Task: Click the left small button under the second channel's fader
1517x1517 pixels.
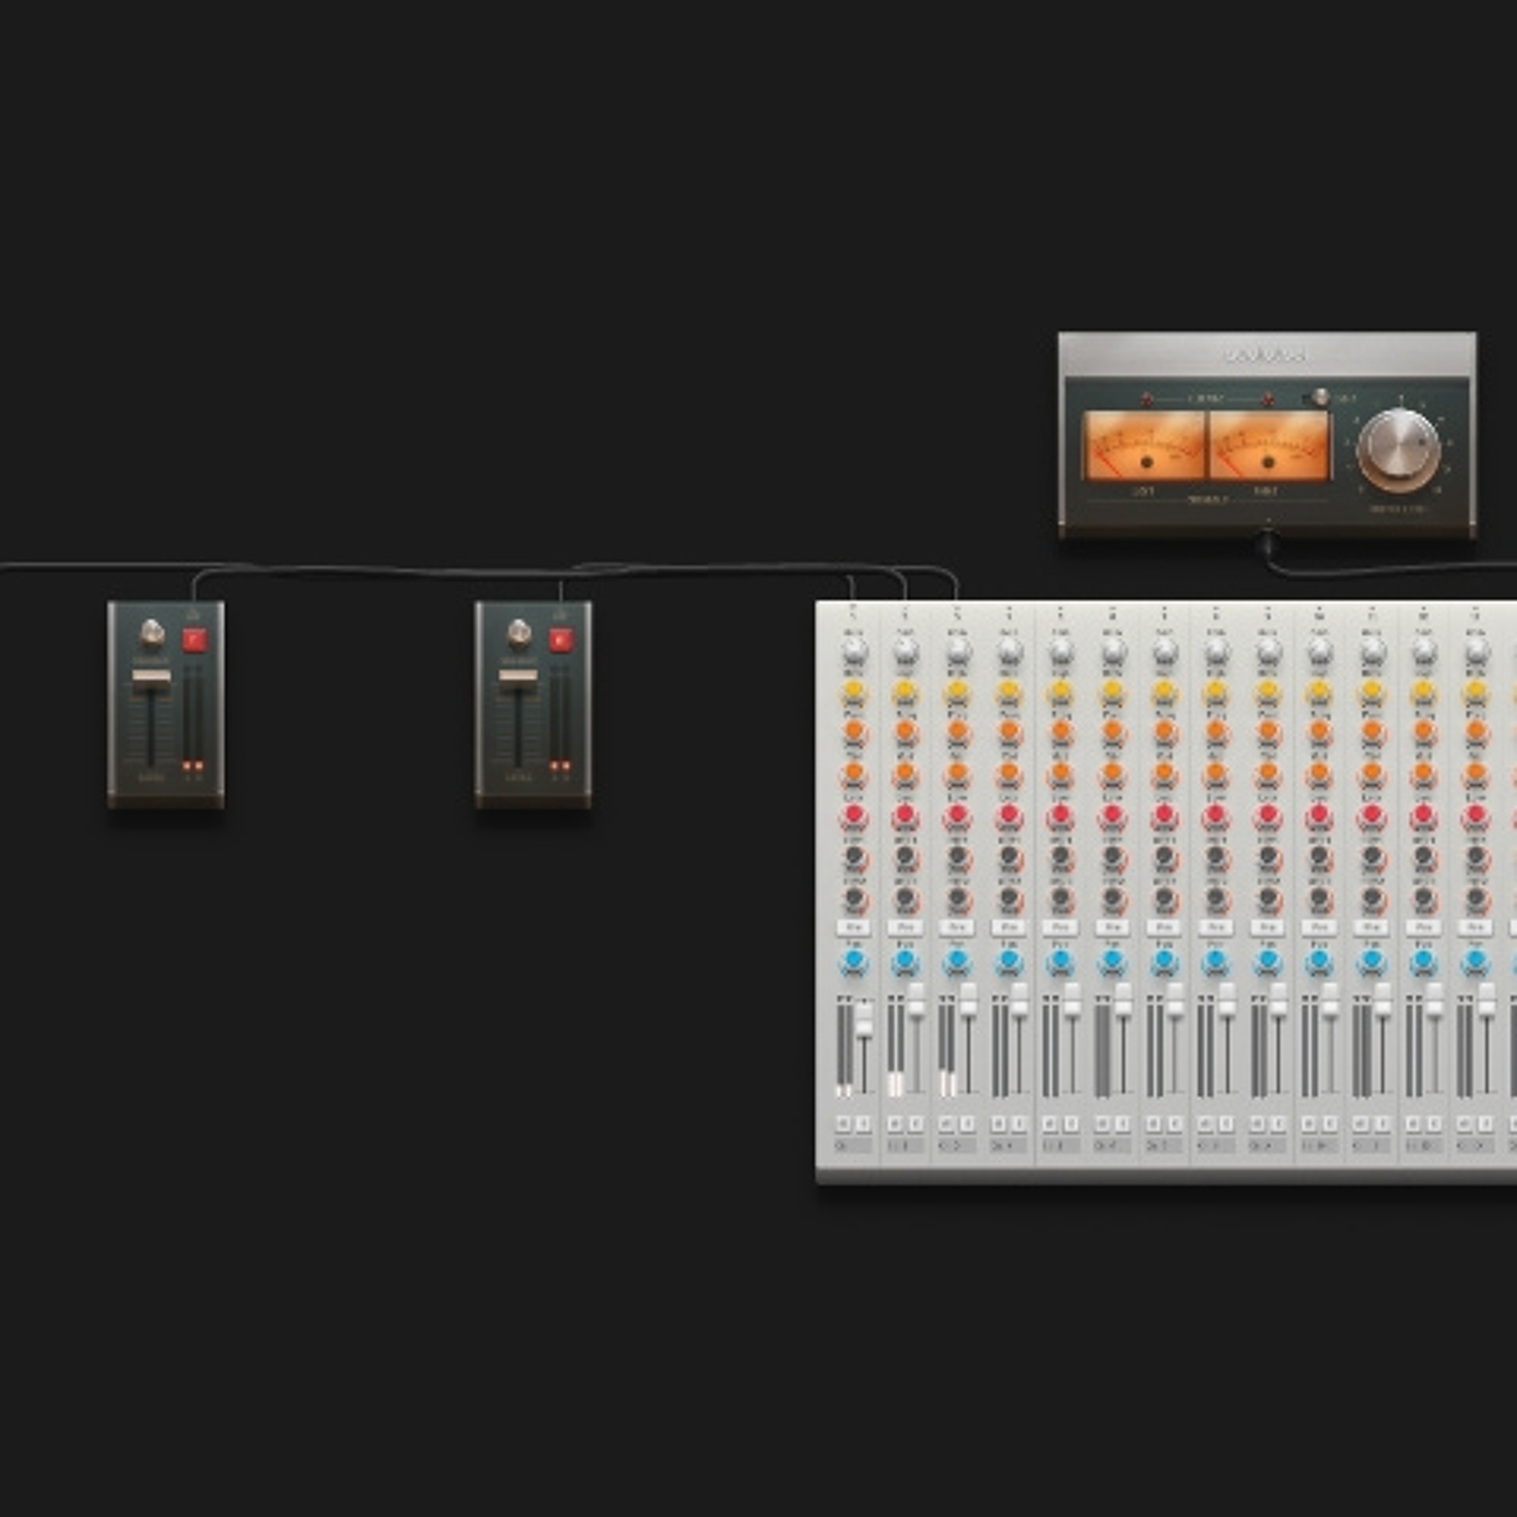Action: point(895,1125)
